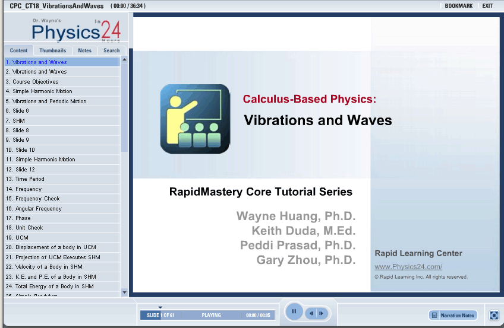Screen dimensions: 504x328
Task: Open the Search tab
Action: [111, 50]
